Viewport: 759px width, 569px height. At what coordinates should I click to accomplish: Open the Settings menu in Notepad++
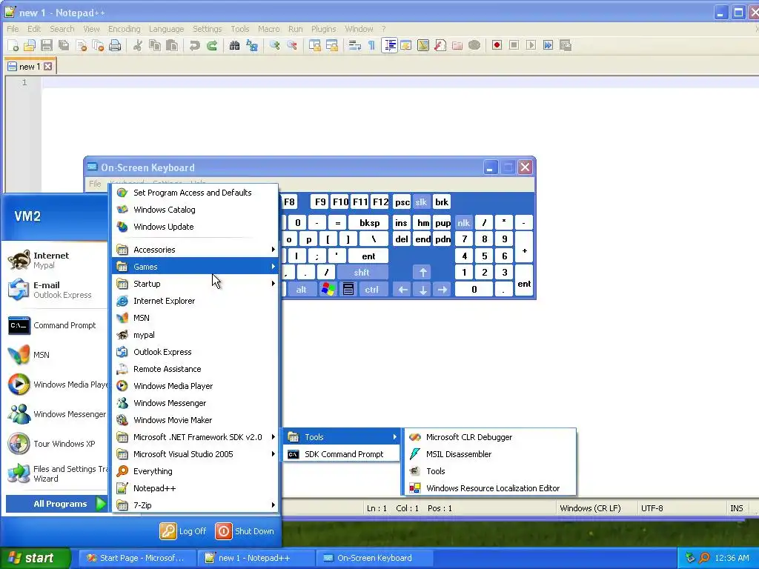pos(208,29)
